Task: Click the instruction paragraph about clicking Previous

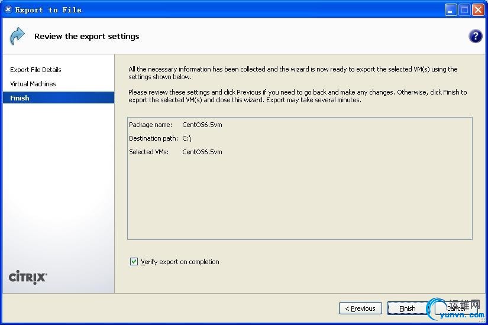Action: [x=298, y=96]
